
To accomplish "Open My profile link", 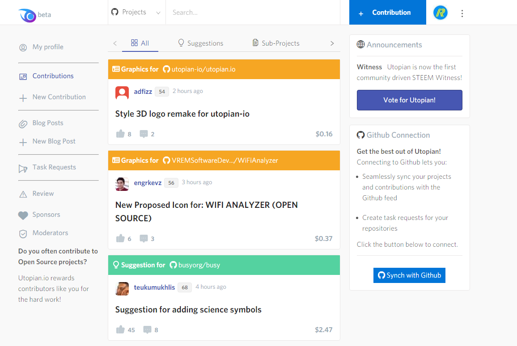I will tap(48, 47).
